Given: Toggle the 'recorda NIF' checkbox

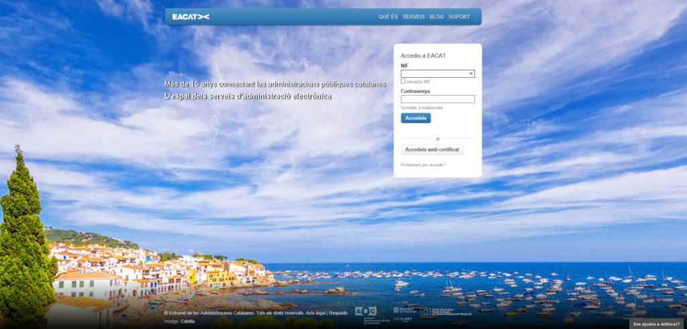Looking at the screenshot, I should point(403,82).
